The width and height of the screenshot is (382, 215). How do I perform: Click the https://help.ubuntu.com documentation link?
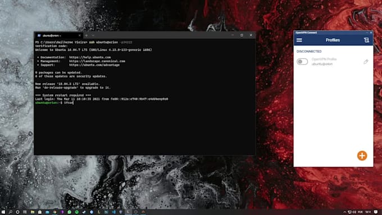(90, 57)
